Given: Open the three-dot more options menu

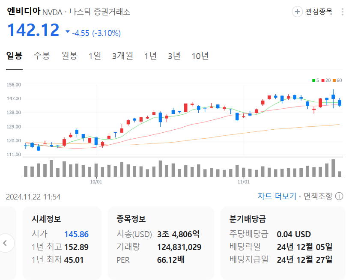Looking at the screenshot, I should pos(342,12).
